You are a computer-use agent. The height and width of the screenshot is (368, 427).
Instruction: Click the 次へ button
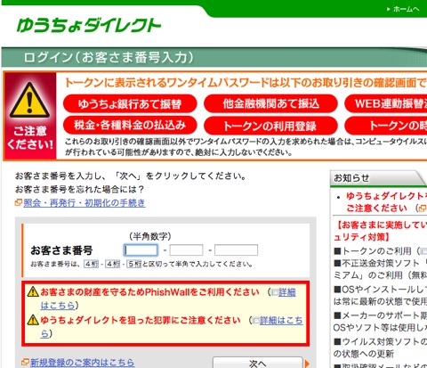tap(258, 363)
